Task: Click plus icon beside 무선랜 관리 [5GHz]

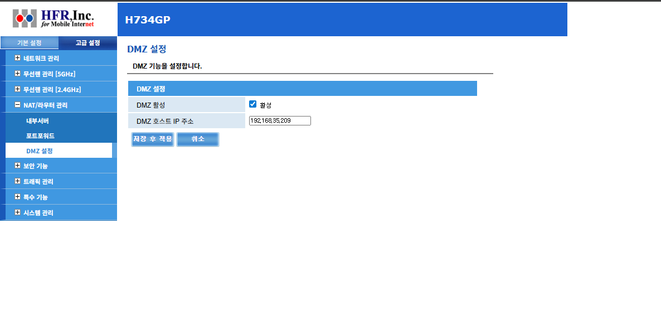Action: pos(18,74)
